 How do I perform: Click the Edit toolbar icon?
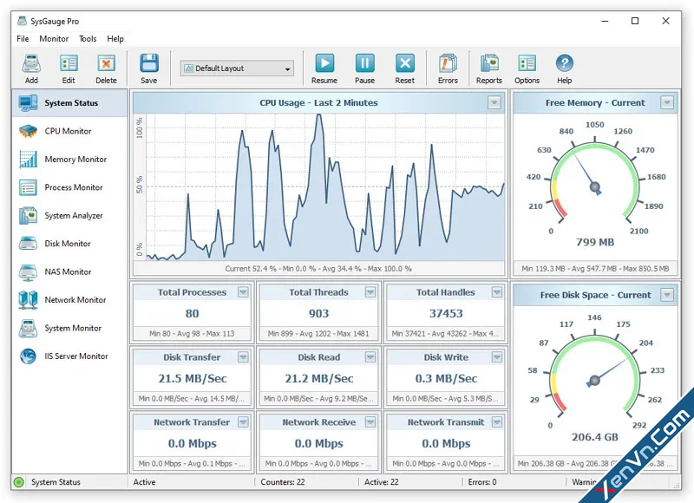pyautogui.click(x=69, y=64)
